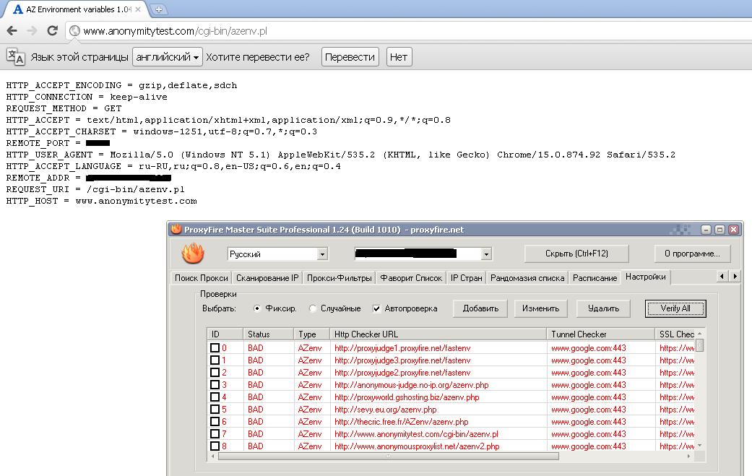Click the ProxyFire flame logo
The height and width of the screenshot is (476, 752).
click(x=193, y=253)
